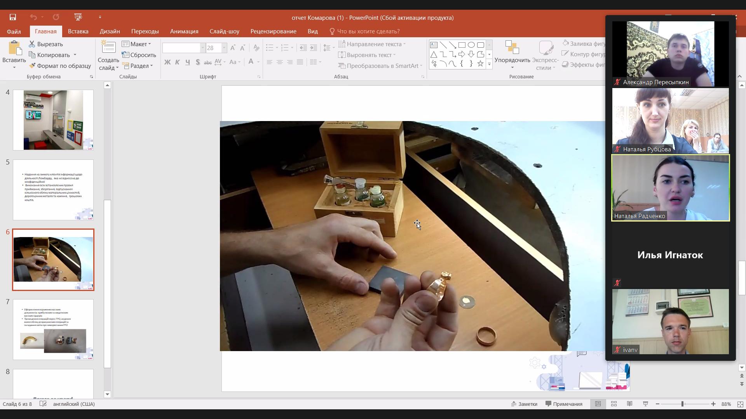Click the Paste clipboard icon
Screen dimensions: 746x419
[14, 48]
